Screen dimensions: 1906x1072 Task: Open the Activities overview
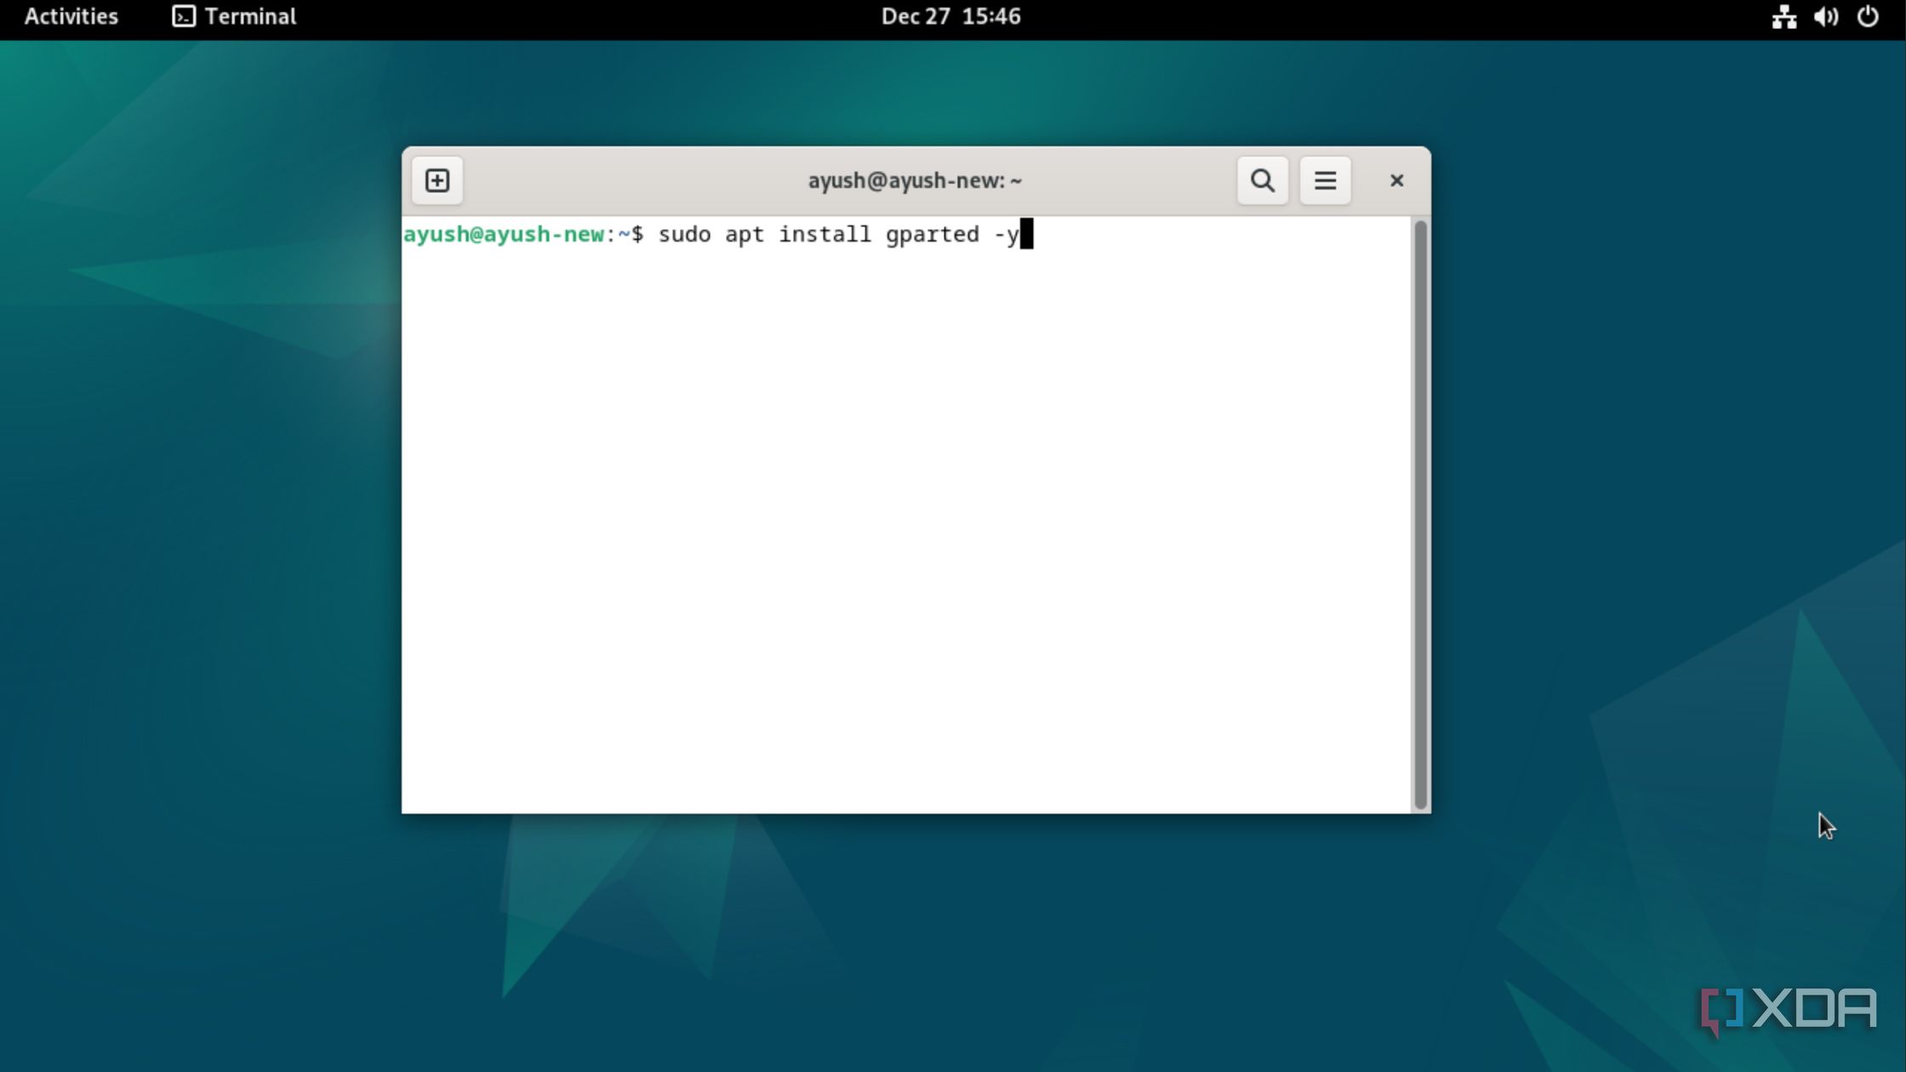point(71,17)
